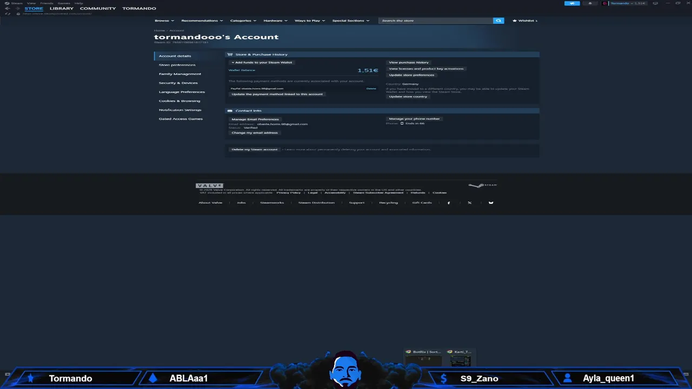Image resolution: width=692 pixels, height=389 pixels.
Task: Click the Home breadcrumb link
Action: click(159, 31)
